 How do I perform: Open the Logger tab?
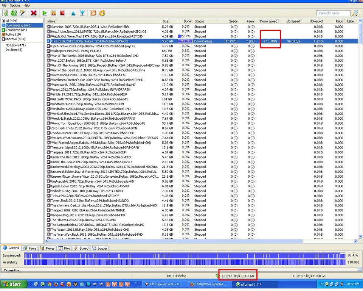(x=100, y=248)
